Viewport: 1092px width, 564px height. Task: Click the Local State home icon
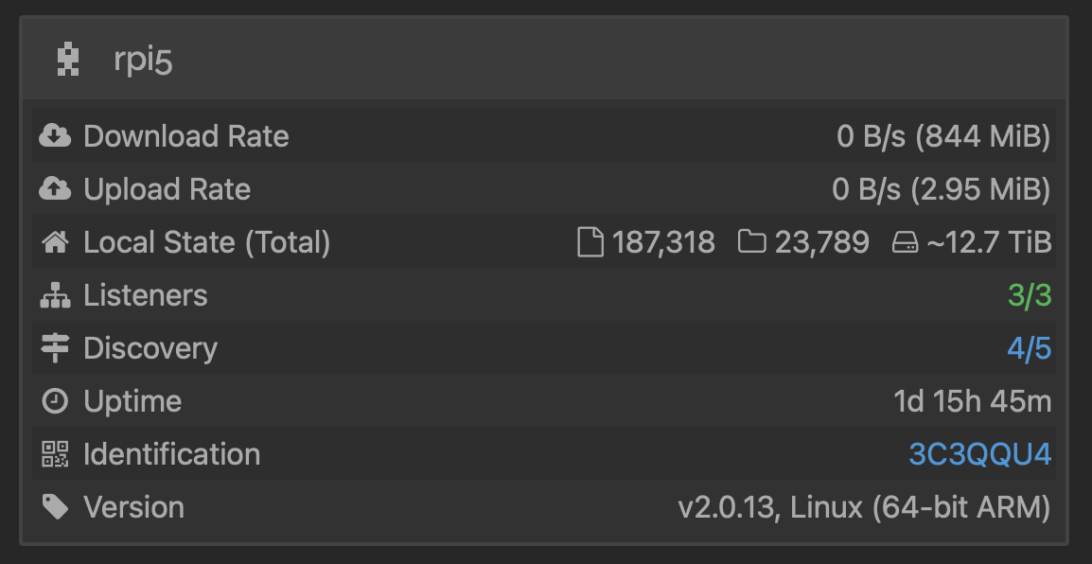(x=55, y=242)
